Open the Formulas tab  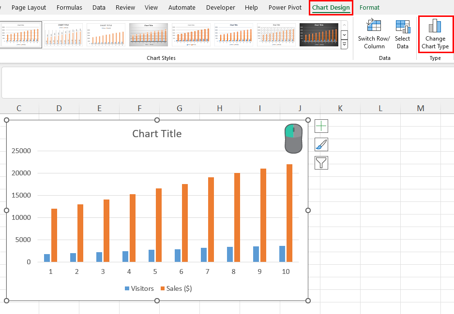coord(69,8)
